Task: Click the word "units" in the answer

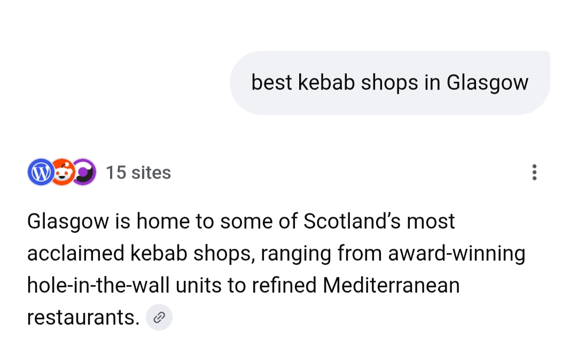Action: [x=199, y=285]
